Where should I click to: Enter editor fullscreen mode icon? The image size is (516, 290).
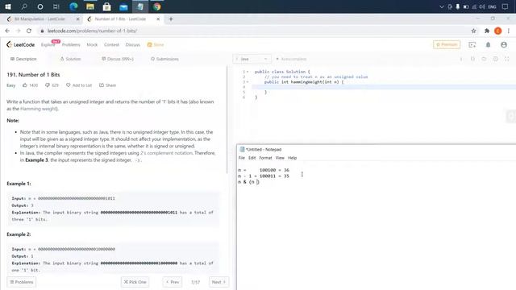click(507, 59)
